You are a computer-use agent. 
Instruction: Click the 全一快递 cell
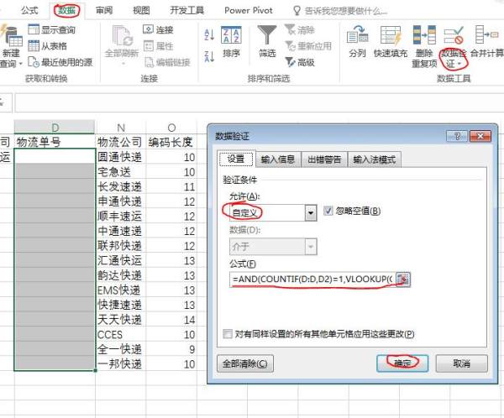pyautogui.click(x=121, y=349)
